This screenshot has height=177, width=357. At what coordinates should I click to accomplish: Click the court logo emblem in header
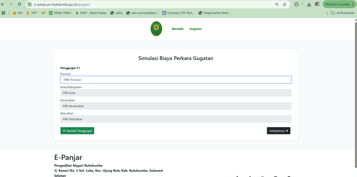156,29
